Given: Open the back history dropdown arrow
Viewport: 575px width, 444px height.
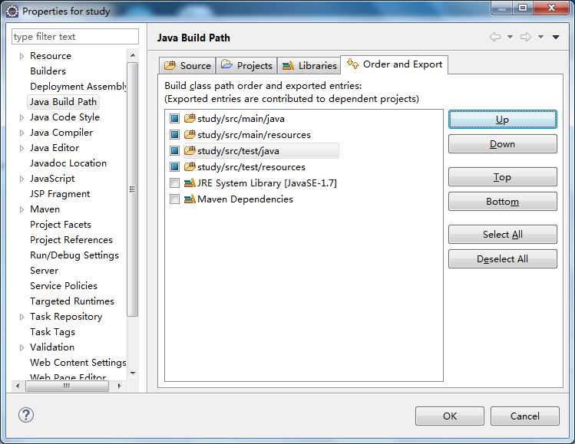Looking at the screenshot, I should 510,37.
